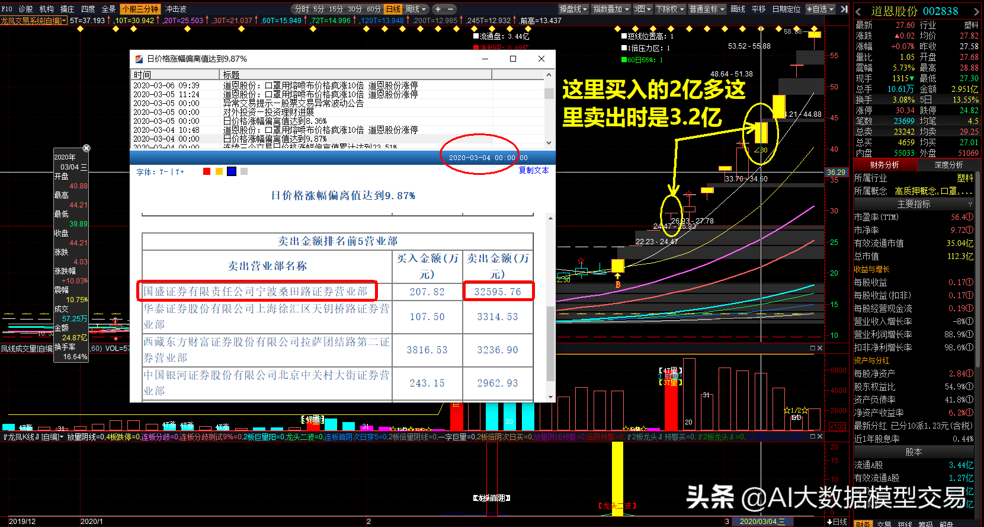Click the 日期定位 button

click(786, 9)
